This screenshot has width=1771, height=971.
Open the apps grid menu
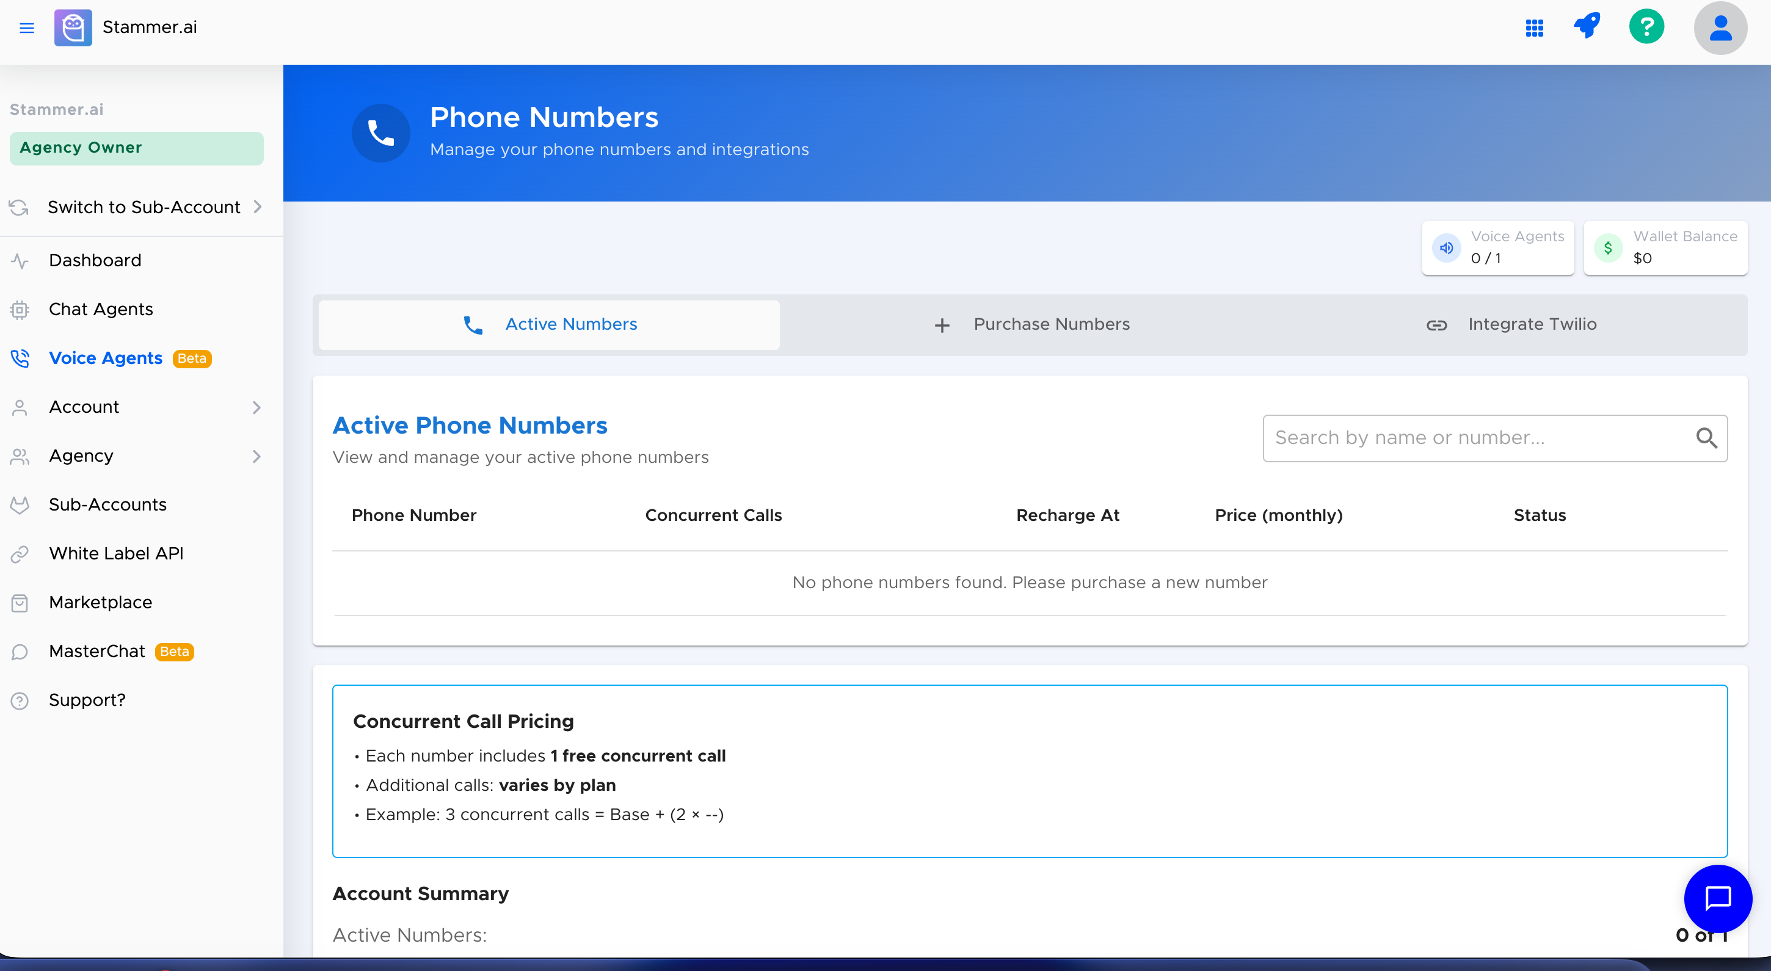pos(1534,27)
